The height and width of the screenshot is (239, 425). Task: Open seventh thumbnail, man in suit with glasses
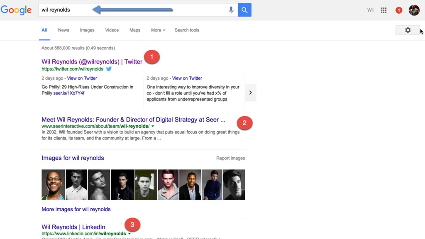click(x=190, y=185)
